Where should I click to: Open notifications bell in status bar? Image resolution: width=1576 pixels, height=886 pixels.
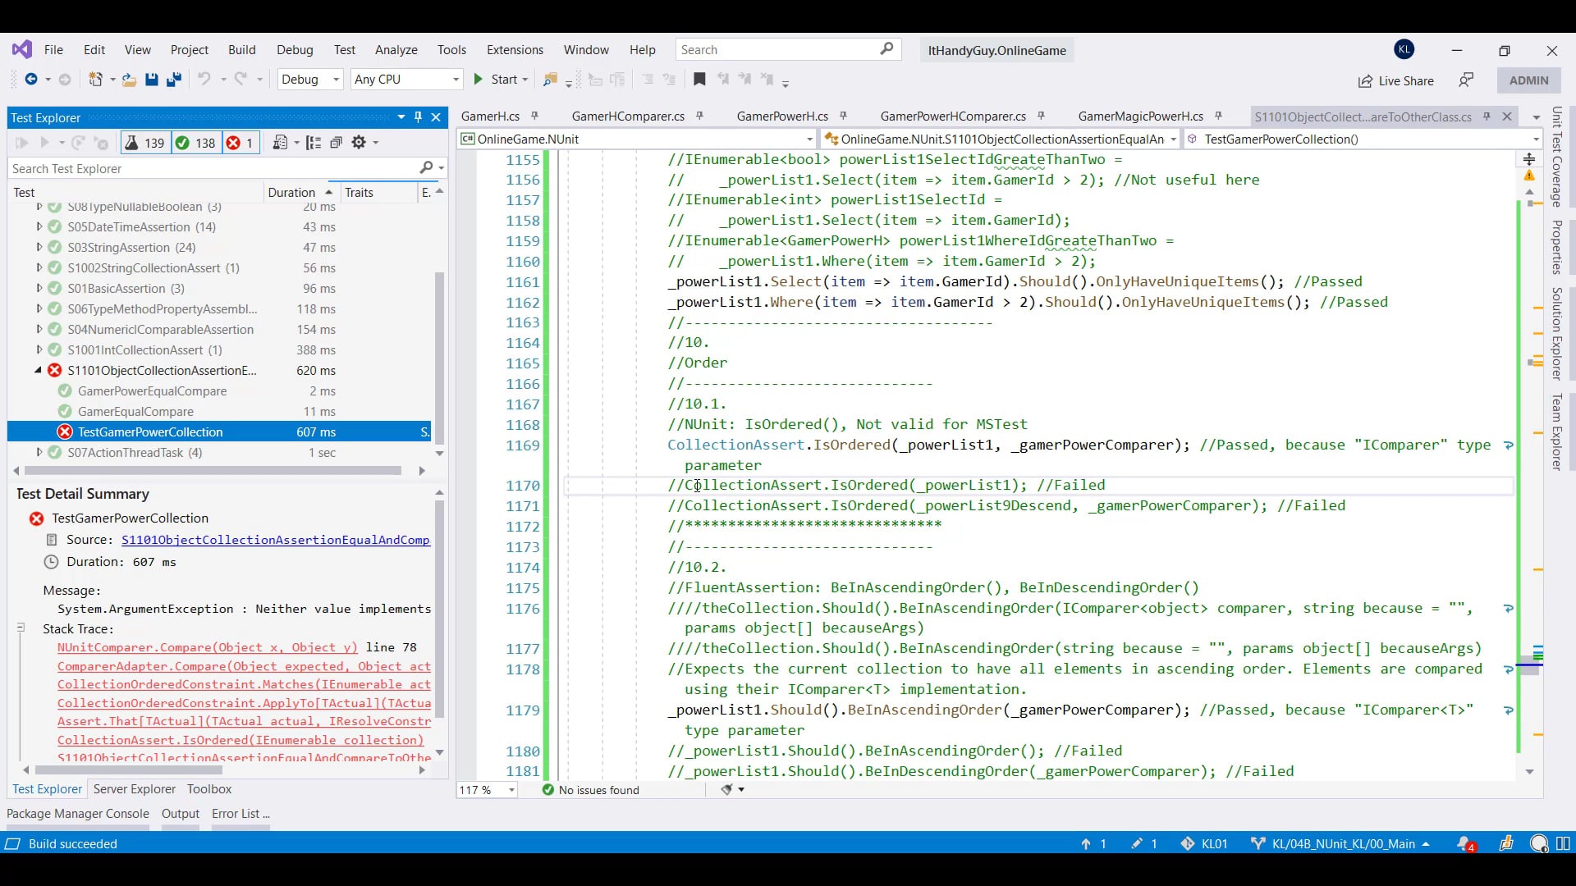(1465, 843)
